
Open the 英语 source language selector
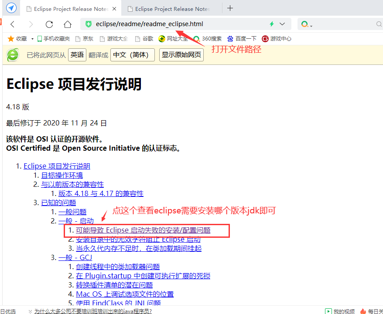pyautogui.click(x=77, y=55)
